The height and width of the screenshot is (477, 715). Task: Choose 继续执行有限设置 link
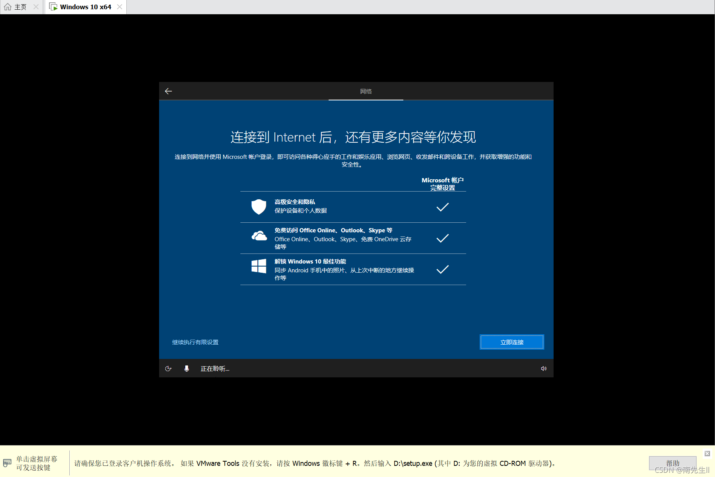(195, 342)
